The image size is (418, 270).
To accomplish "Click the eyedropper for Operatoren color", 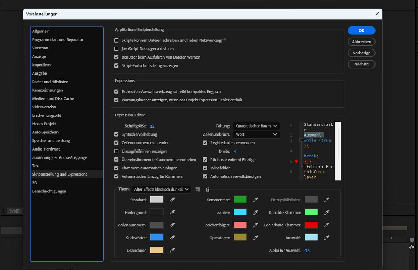I will pyautogui.click(x=256, y=238).
